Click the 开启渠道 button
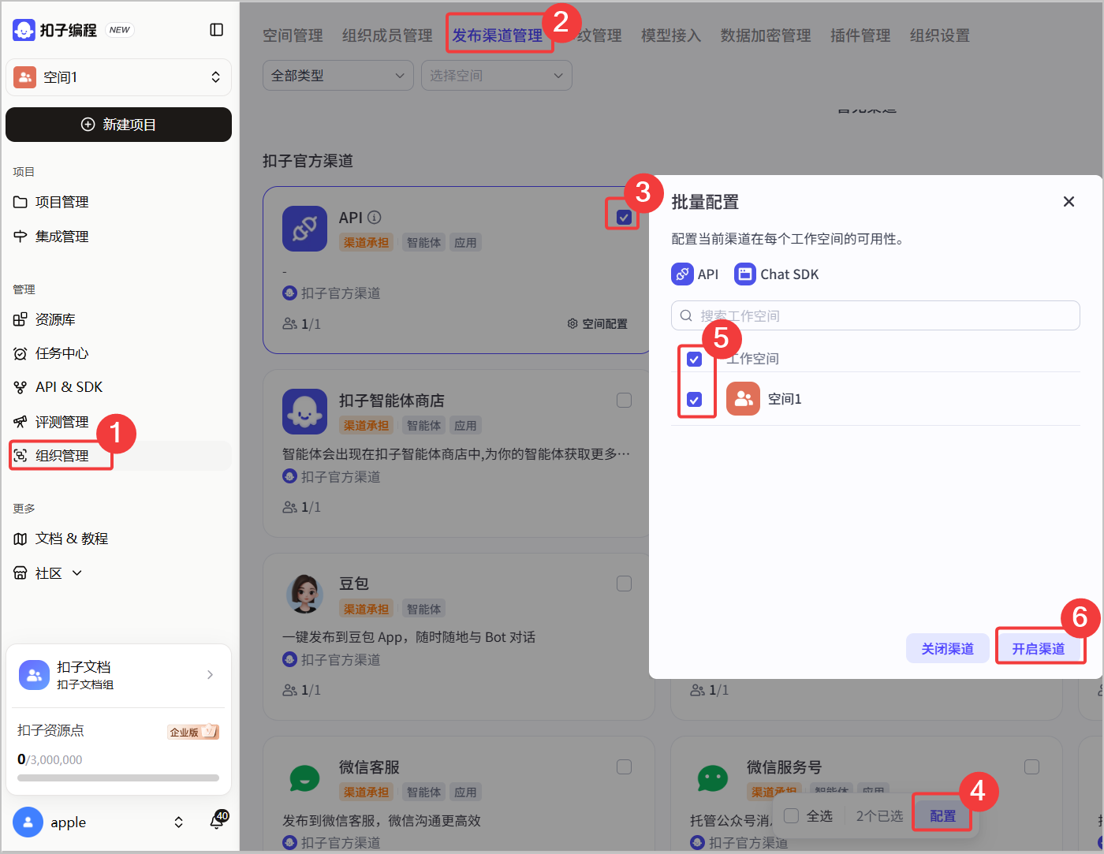This screenshot has height=854, width=1104. [1039, 648]
